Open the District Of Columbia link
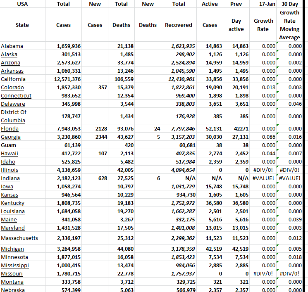 14,116
